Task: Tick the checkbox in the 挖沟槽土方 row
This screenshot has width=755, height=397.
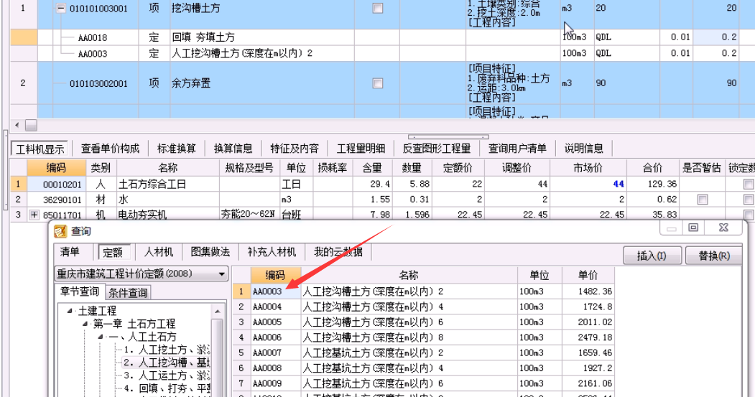Action: point(378,8)
